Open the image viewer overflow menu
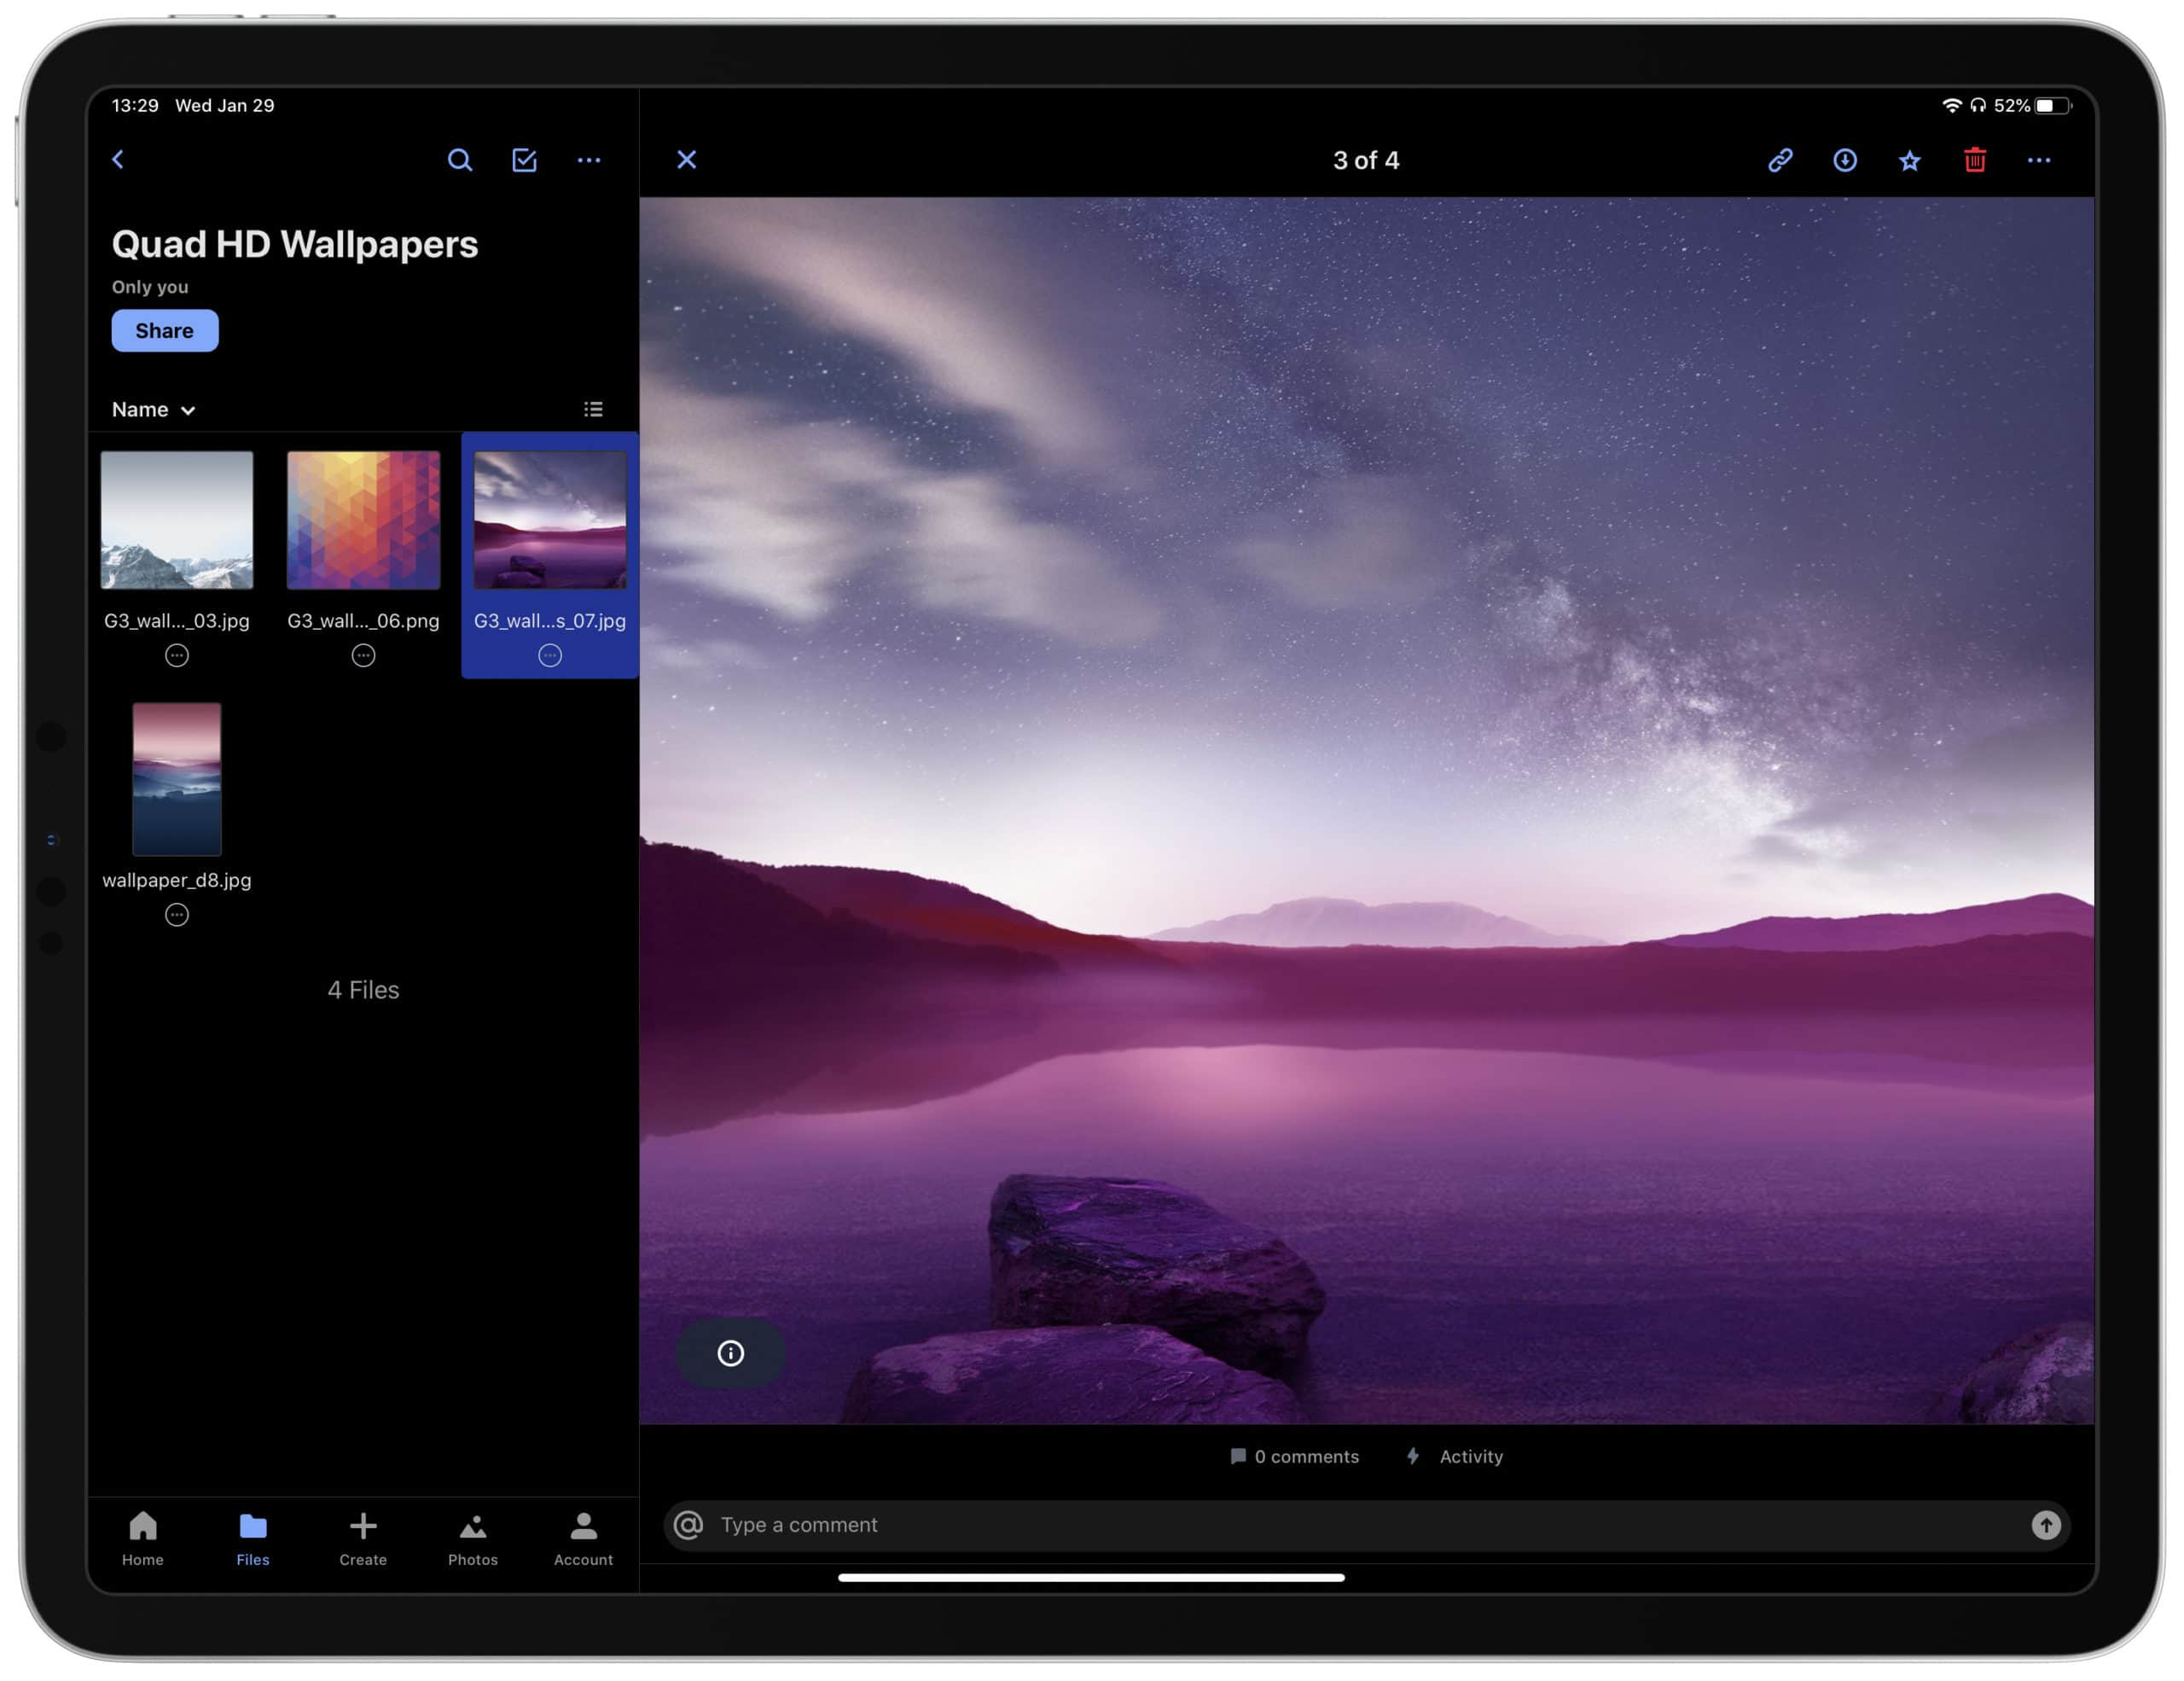The height and width of the screenshot is (1681, 2184). coord(2040,160)
